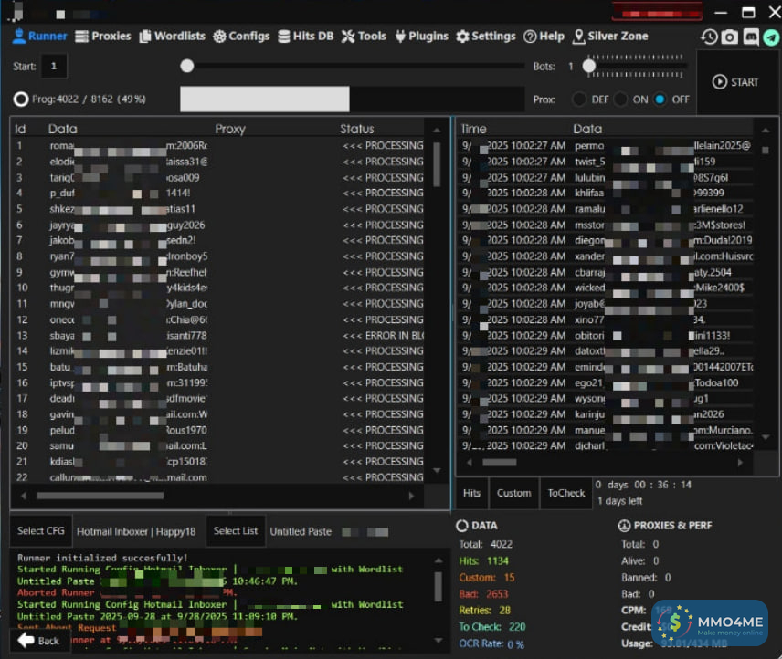
Task: Click the Discord icon
Action: 751,37
